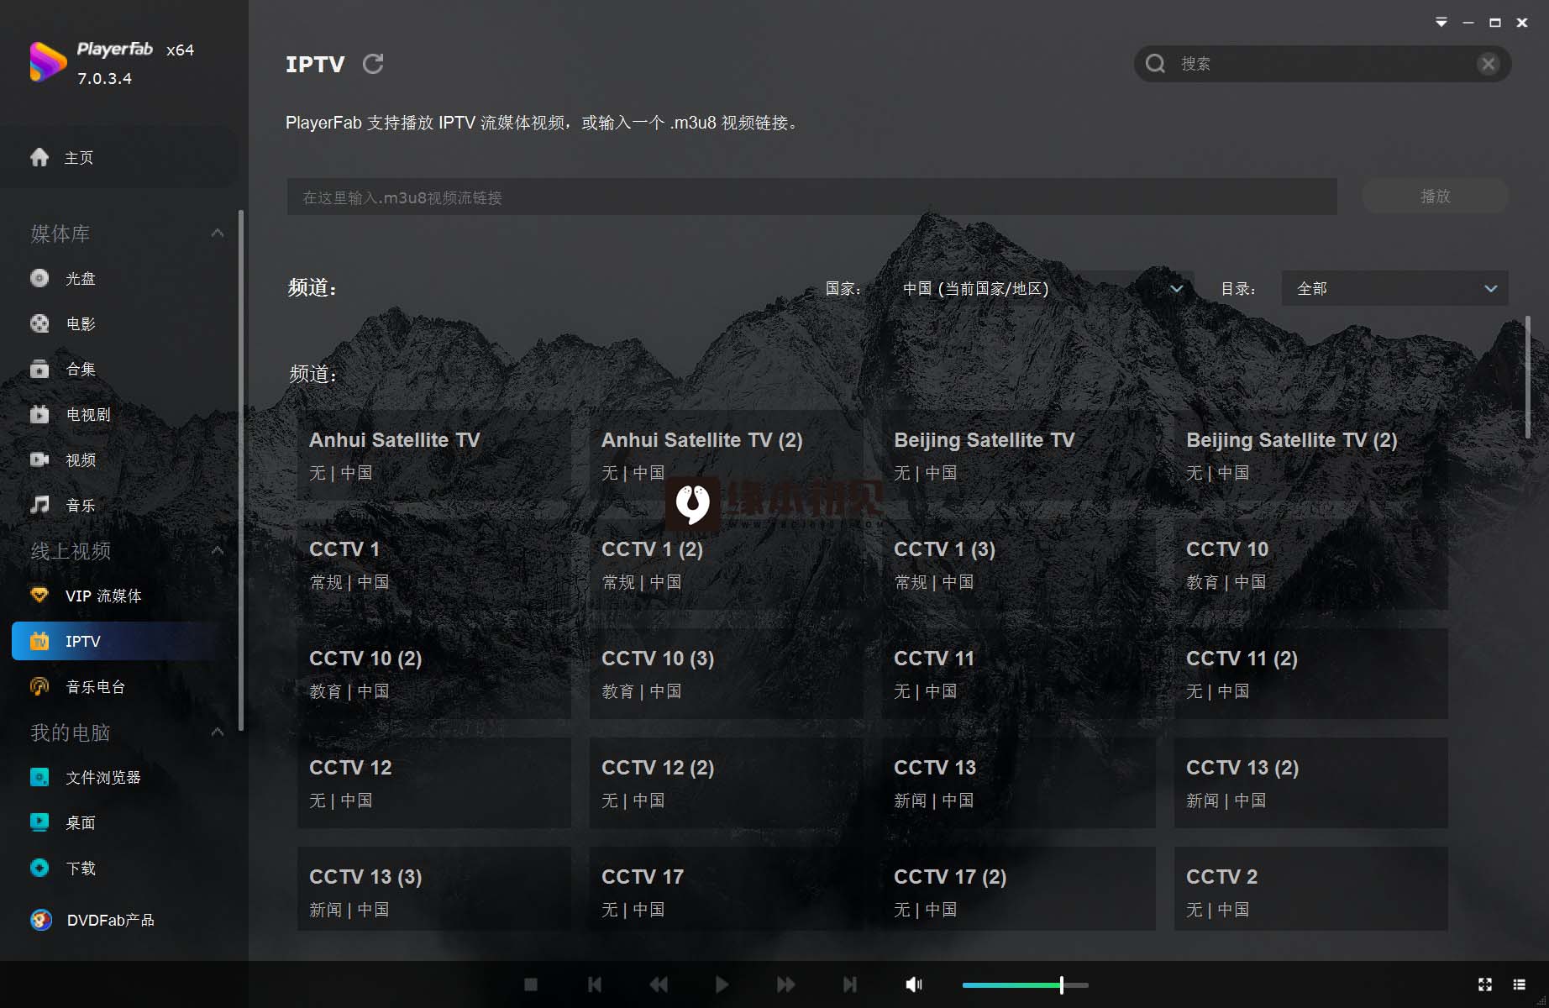This screenshot has width=1549, height=1008.
Task: Open the 目录 category dropdown
Action: pyautogui.click(x=1394, y=288)
